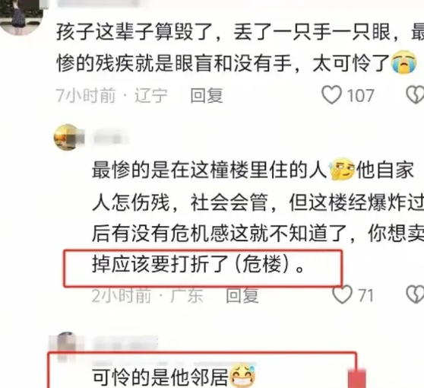Viewport: 424px width, 388px height.
Task: Open the third commenter's blurred avatar
Action: 67,345
